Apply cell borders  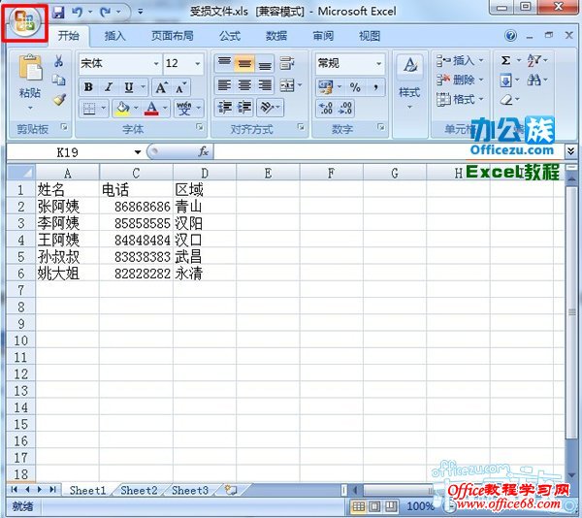89,109
